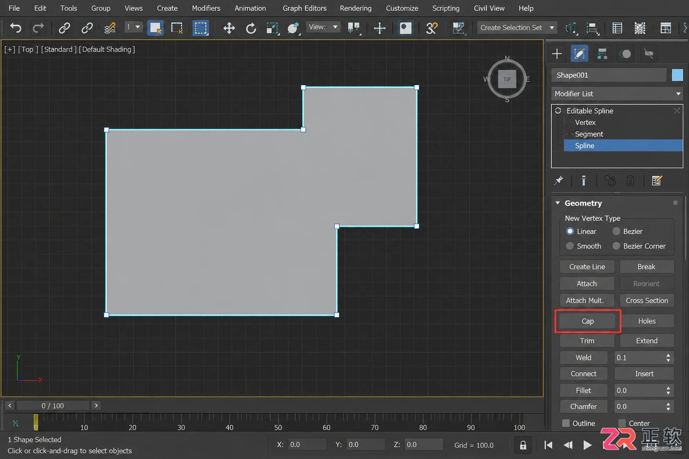Open the selection filter dropdown
Viewport: 689px width, 459px height.
pos(133,27)
